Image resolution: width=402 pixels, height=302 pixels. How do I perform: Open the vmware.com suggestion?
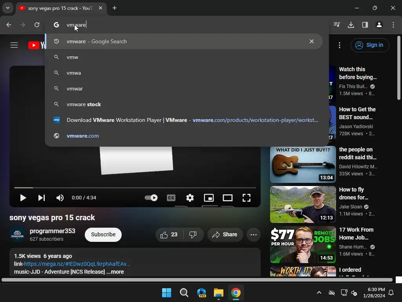[184, 136]
